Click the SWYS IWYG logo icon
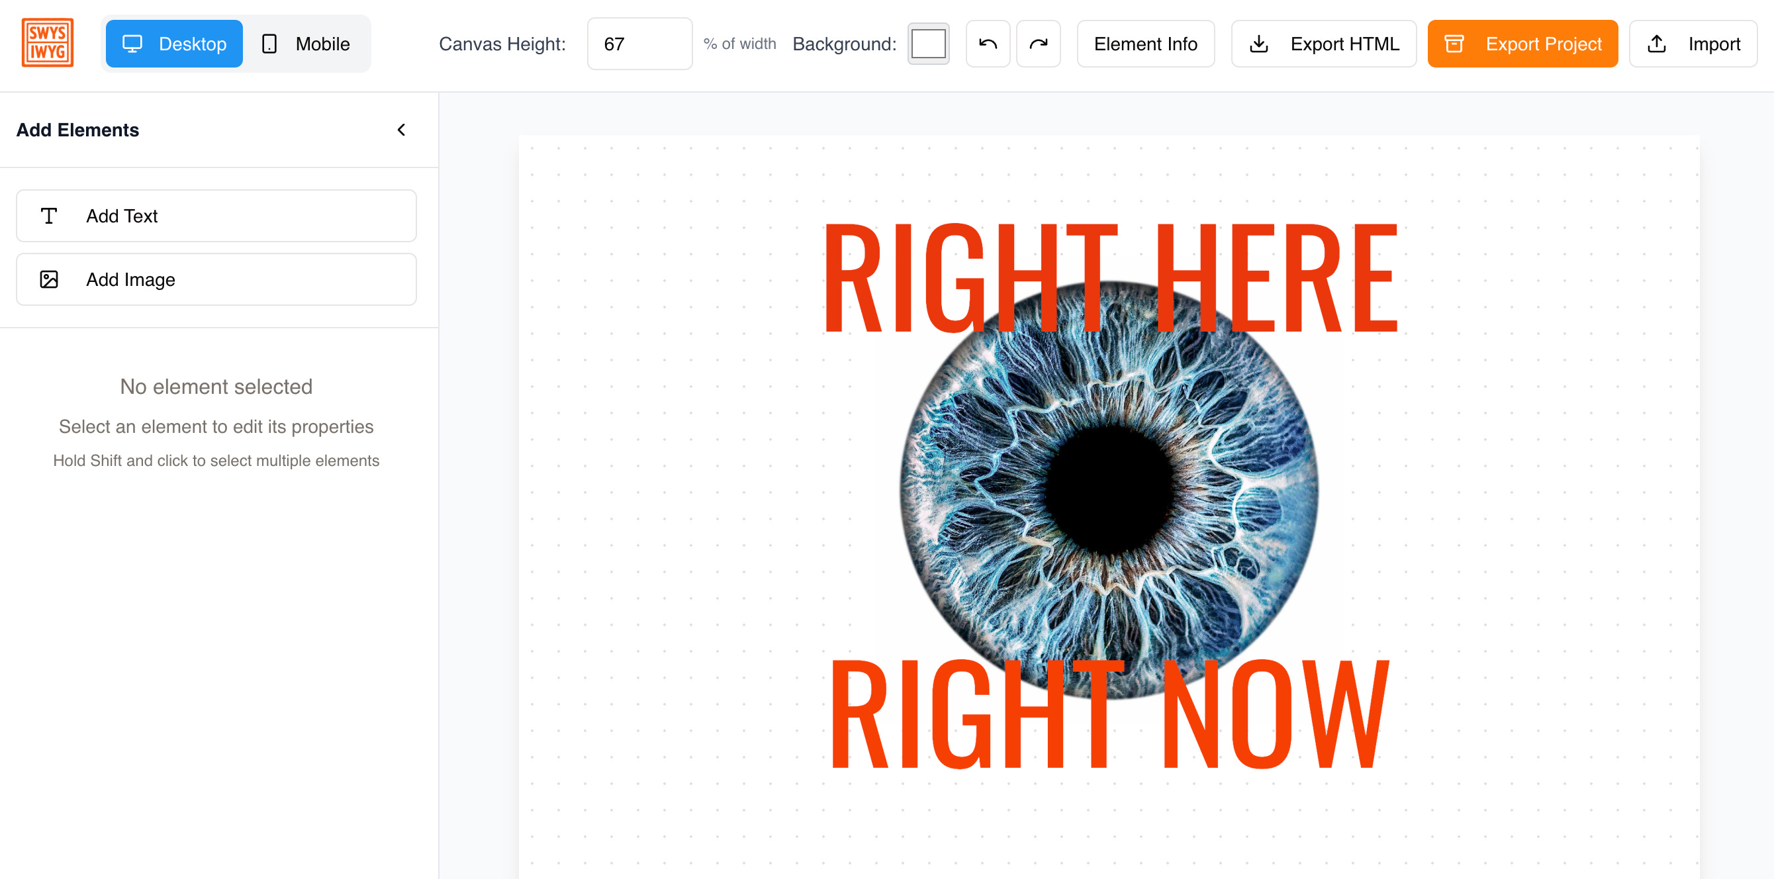Screen dimensions: 1774x879 (x=48, y=43)
